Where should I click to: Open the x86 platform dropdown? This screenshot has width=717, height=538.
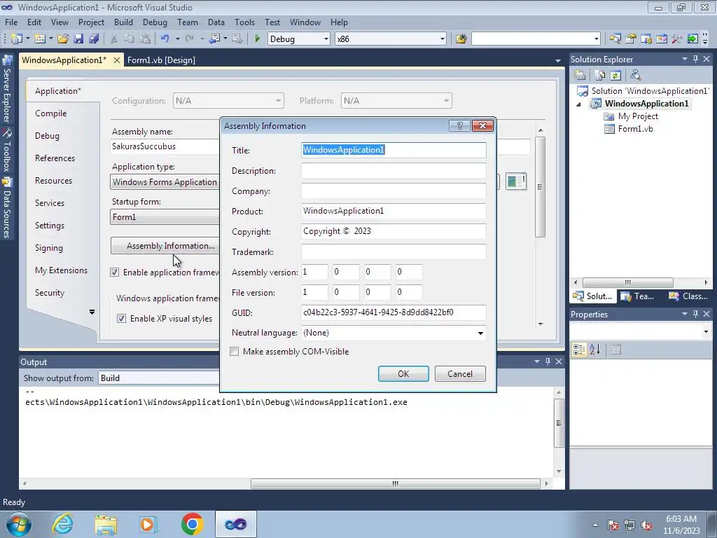[443, 39]
